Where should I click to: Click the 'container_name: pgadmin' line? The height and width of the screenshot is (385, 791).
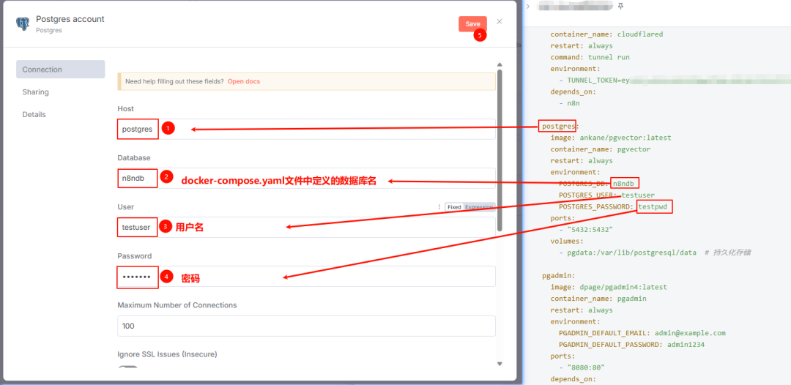coord(598,299)
